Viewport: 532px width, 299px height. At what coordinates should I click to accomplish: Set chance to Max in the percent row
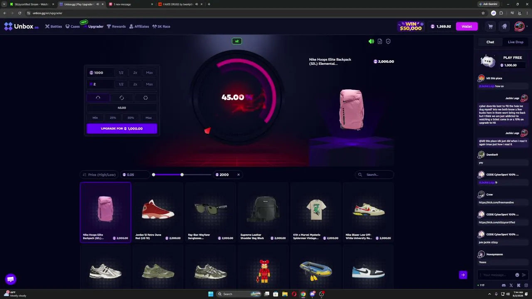pyautogui.click(x=148, y=118)
